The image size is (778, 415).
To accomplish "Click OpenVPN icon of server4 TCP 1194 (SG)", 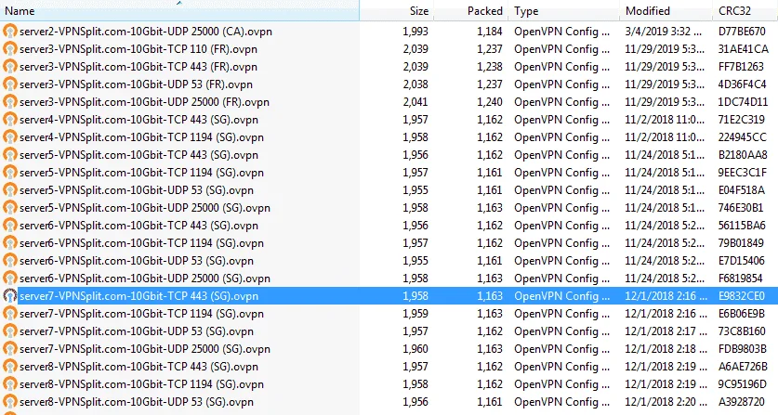I will coord(10,137).
